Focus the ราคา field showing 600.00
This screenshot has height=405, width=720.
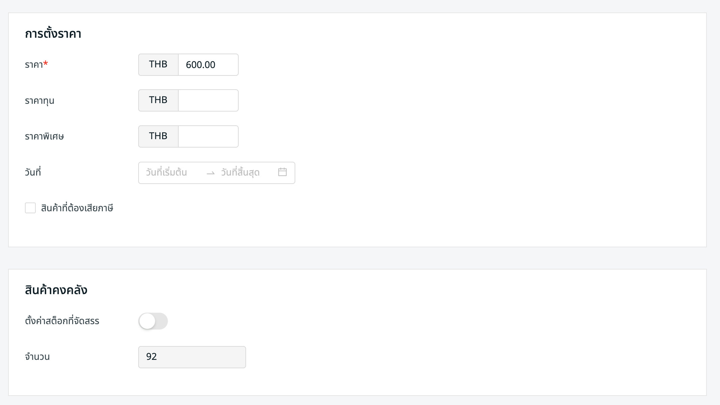(x=208, y=65)
